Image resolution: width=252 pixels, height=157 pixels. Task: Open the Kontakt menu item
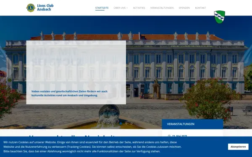[200, 8]
